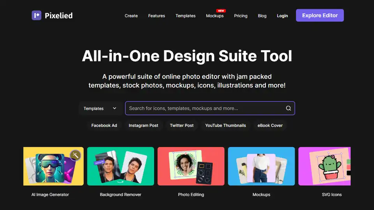Select the Twitter Post chip
The height and width of the screenshot is (210, 374).
182,126
